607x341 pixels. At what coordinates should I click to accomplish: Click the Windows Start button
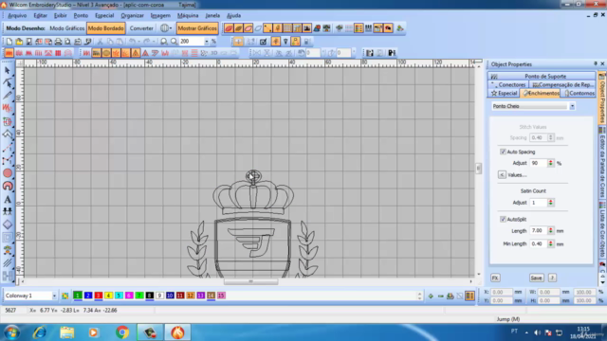click(11, 332)
